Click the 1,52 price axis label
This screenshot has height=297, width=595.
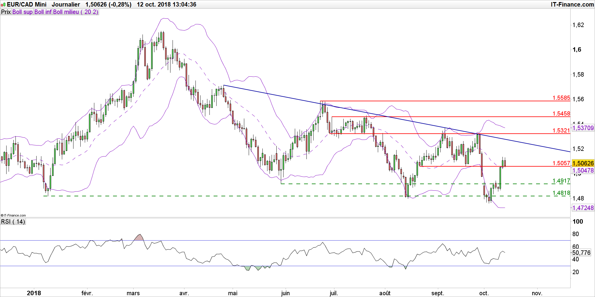point(578,149)
